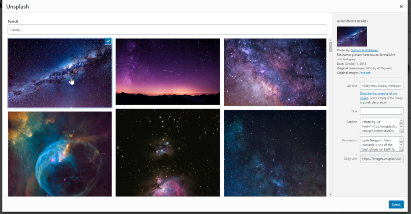
Task: Close the Unsplash dialog with the X icon
Action: coord(401,6)
